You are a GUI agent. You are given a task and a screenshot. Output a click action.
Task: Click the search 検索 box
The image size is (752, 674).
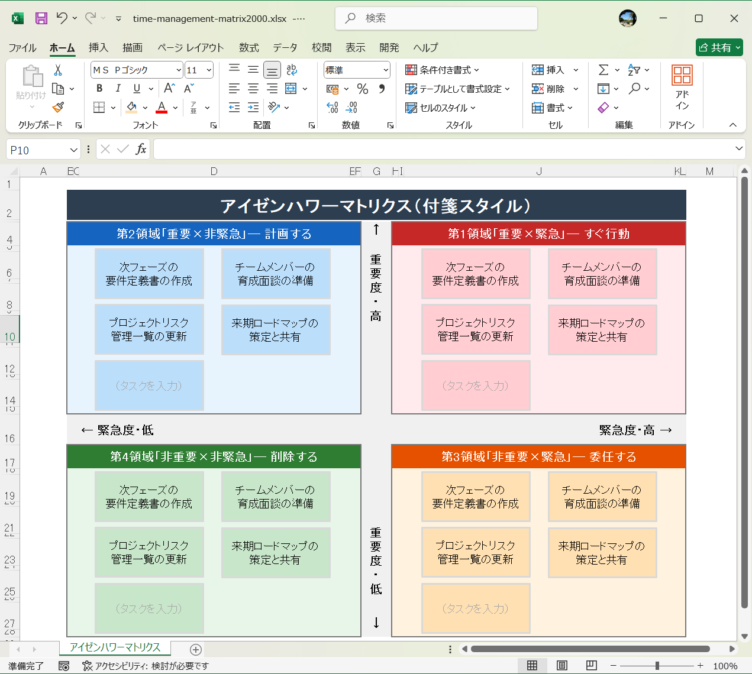(x=437, y=18)
